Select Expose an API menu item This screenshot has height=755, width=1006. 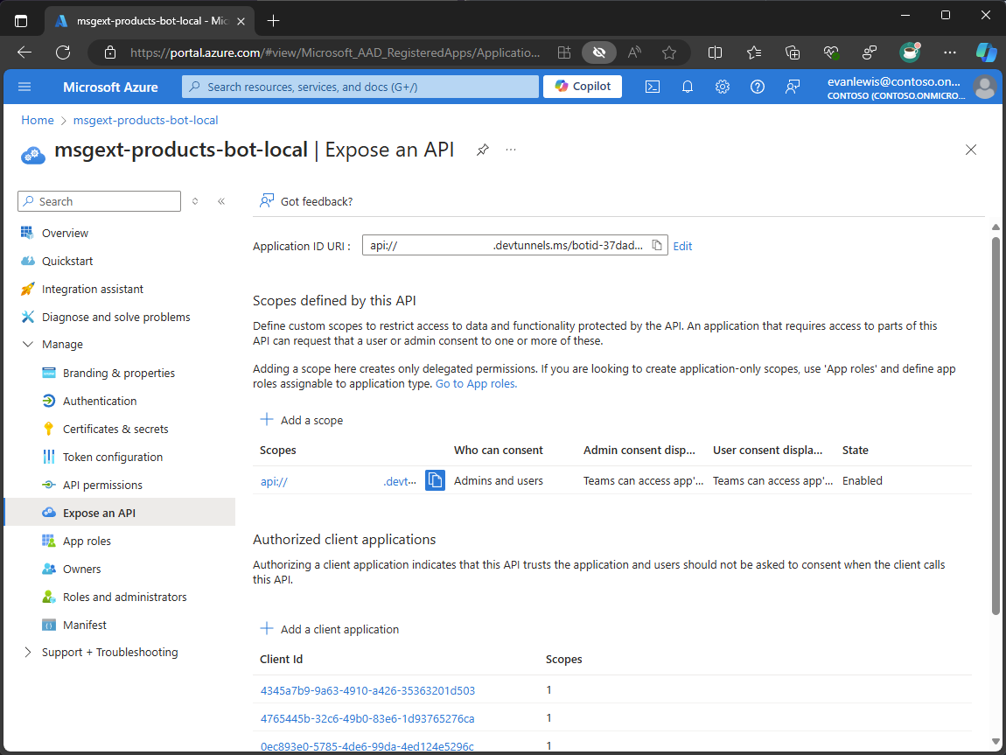click(120, 513)
